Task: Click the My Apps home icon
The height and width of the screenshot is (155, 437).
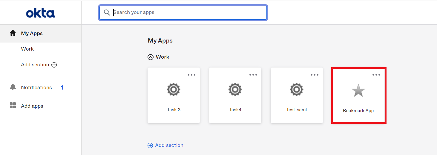Action: [x=13, y=33]
